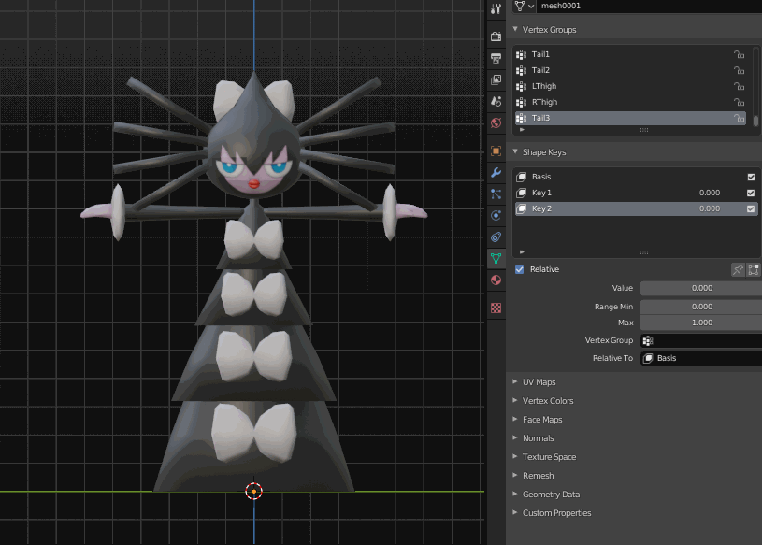Expand the Vertex Colors panel
Screen dimensions: 762x545
pyautogui.click(x=515, y=400)
